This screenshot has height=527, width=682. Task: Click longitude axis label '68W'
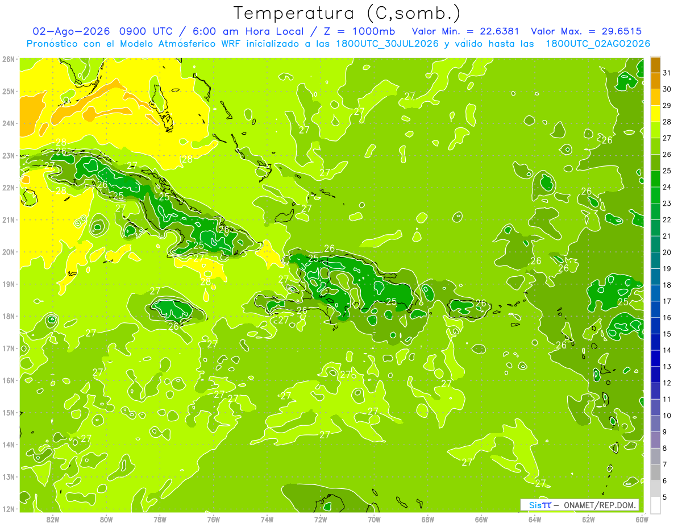pyautogui.click(x=428, y=520)
